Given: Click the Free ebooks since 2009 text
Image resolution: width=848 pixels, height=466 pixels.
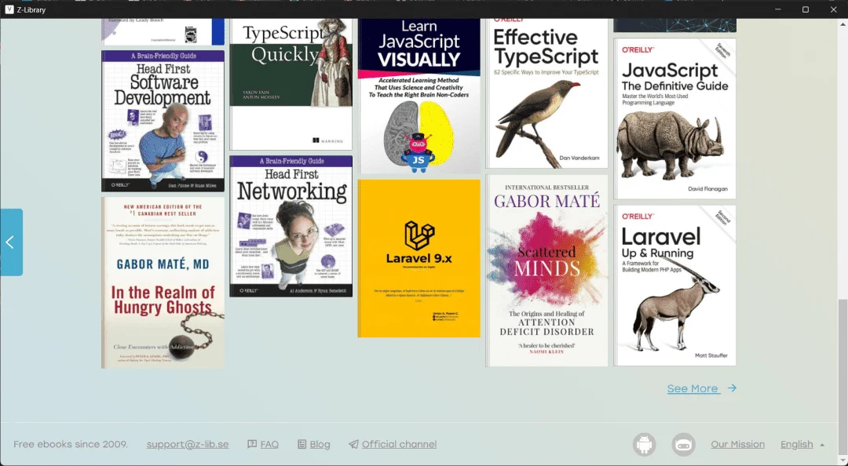Looking at the screenshot, I should pos(71,444).
